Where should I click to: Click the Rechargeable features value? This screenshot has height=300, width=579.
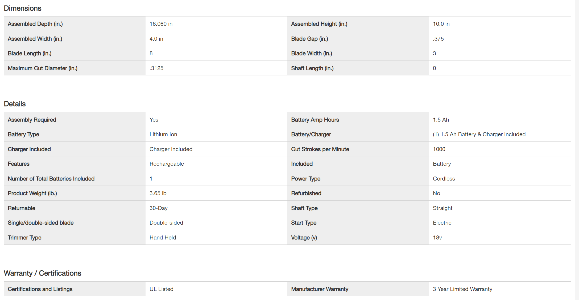pos(167,164)
